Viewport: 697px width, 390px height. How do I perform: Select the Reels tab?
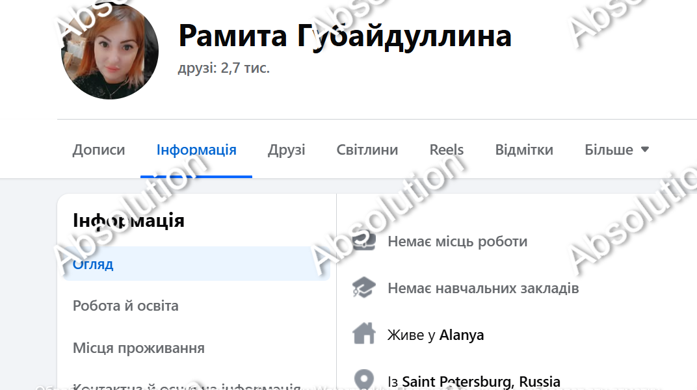[447, 149]
